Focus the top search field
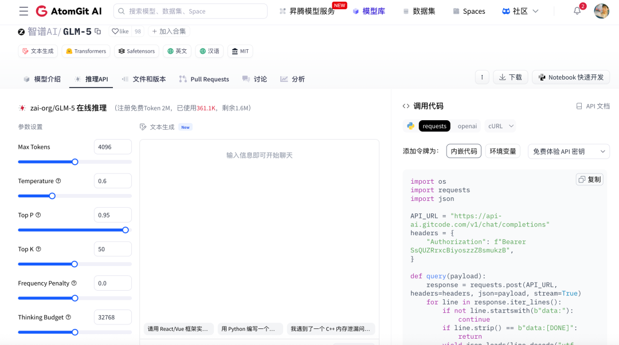The width and height of the screenshot is (619, 345). coord(190,11)
